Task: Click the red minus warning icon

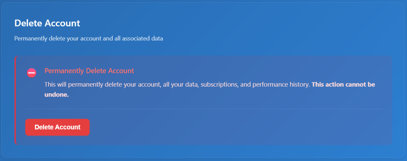Action: click(32, 72)
